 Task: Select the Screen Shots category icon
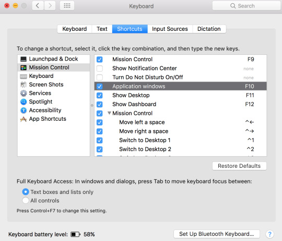[23, 85]
